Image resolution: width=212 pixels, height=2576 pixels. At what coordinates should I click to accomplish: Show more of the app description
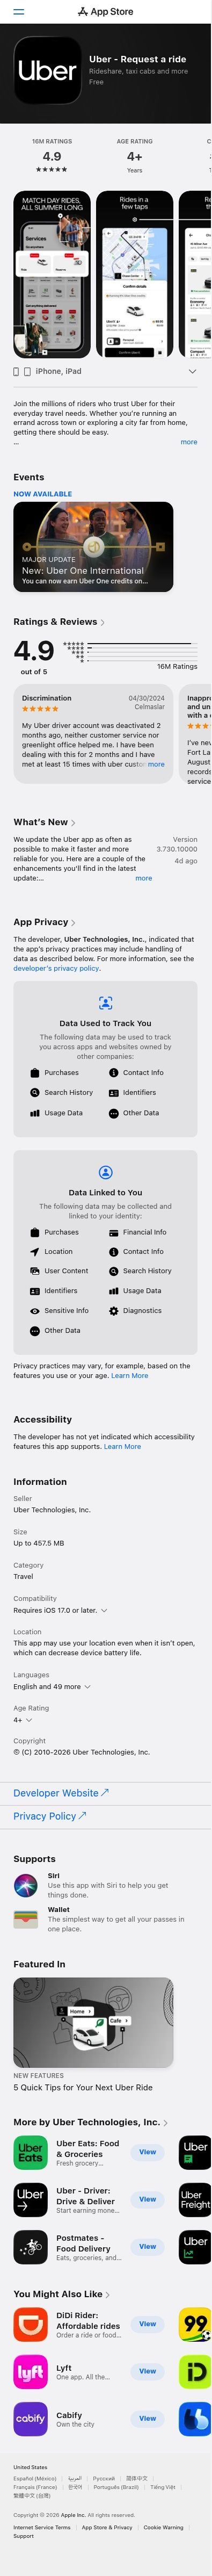tap(188, 441)
